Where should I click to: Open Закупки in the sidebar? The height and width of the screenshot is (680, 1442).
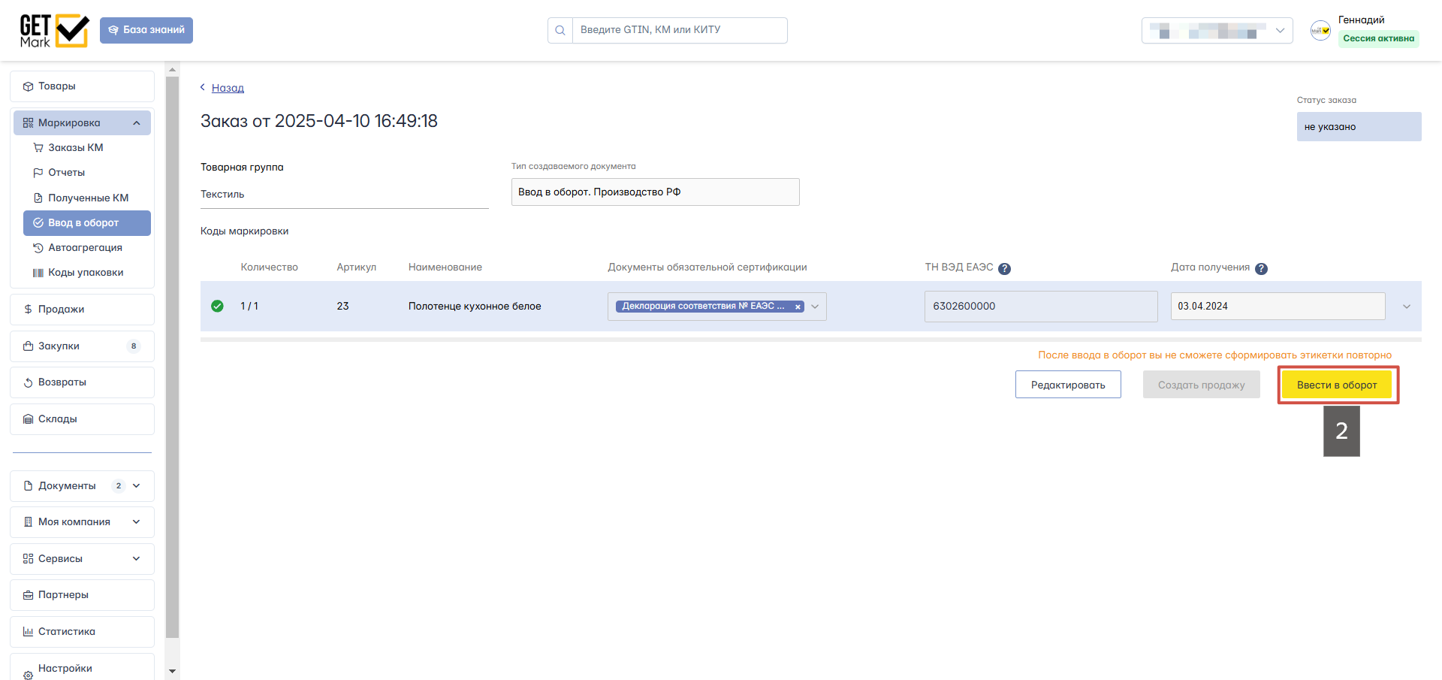pos(82,346)
